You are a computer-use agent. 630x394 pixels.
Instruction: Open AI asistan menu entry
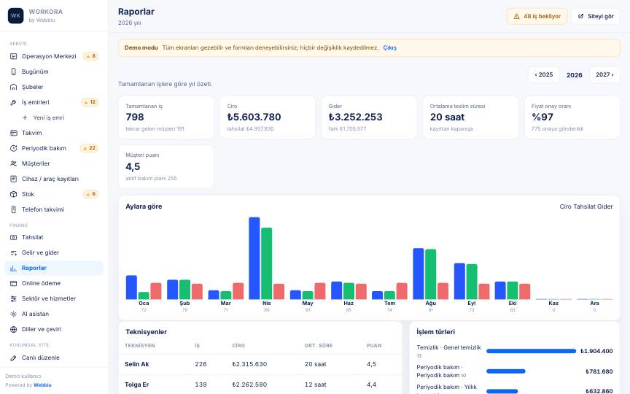click(54, 314)
